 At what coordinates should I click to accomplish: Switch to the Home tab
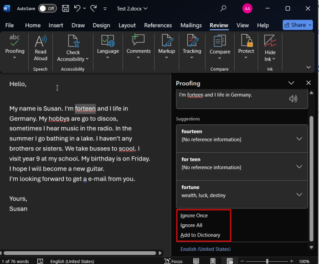33,25
